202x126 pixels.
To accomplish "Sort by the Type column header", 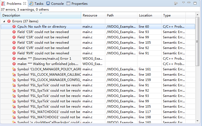I will pyautogui.click(x=173, y=15).
